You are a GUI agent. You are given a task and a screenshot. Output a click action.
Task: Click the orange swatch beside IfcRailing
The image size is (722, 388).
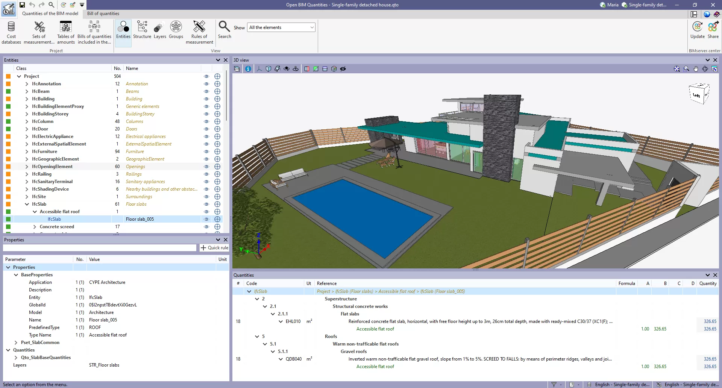tap(8, 174)
